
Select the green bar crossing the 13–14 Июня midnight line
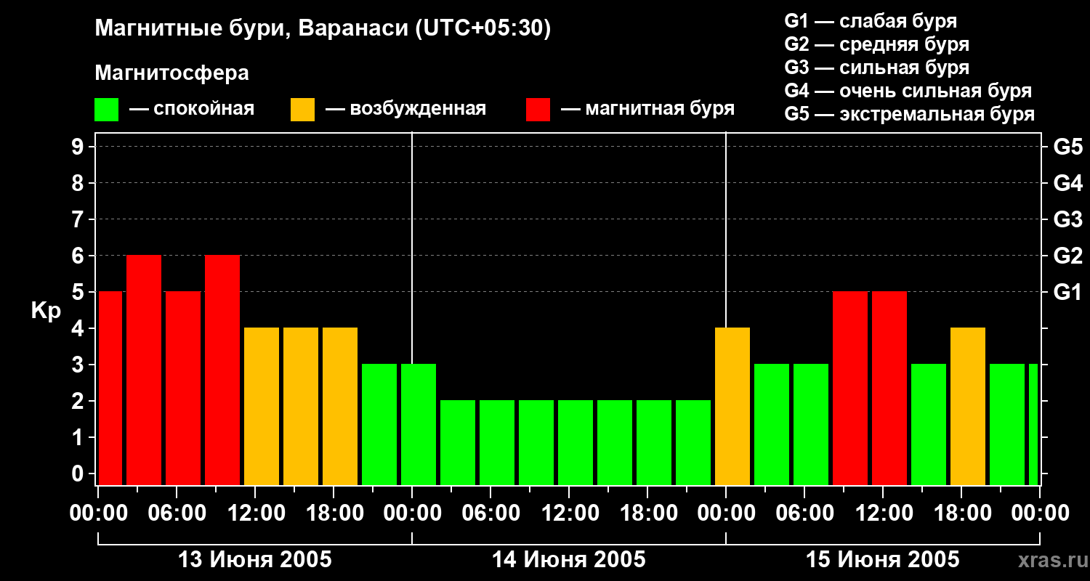(419, 425)
